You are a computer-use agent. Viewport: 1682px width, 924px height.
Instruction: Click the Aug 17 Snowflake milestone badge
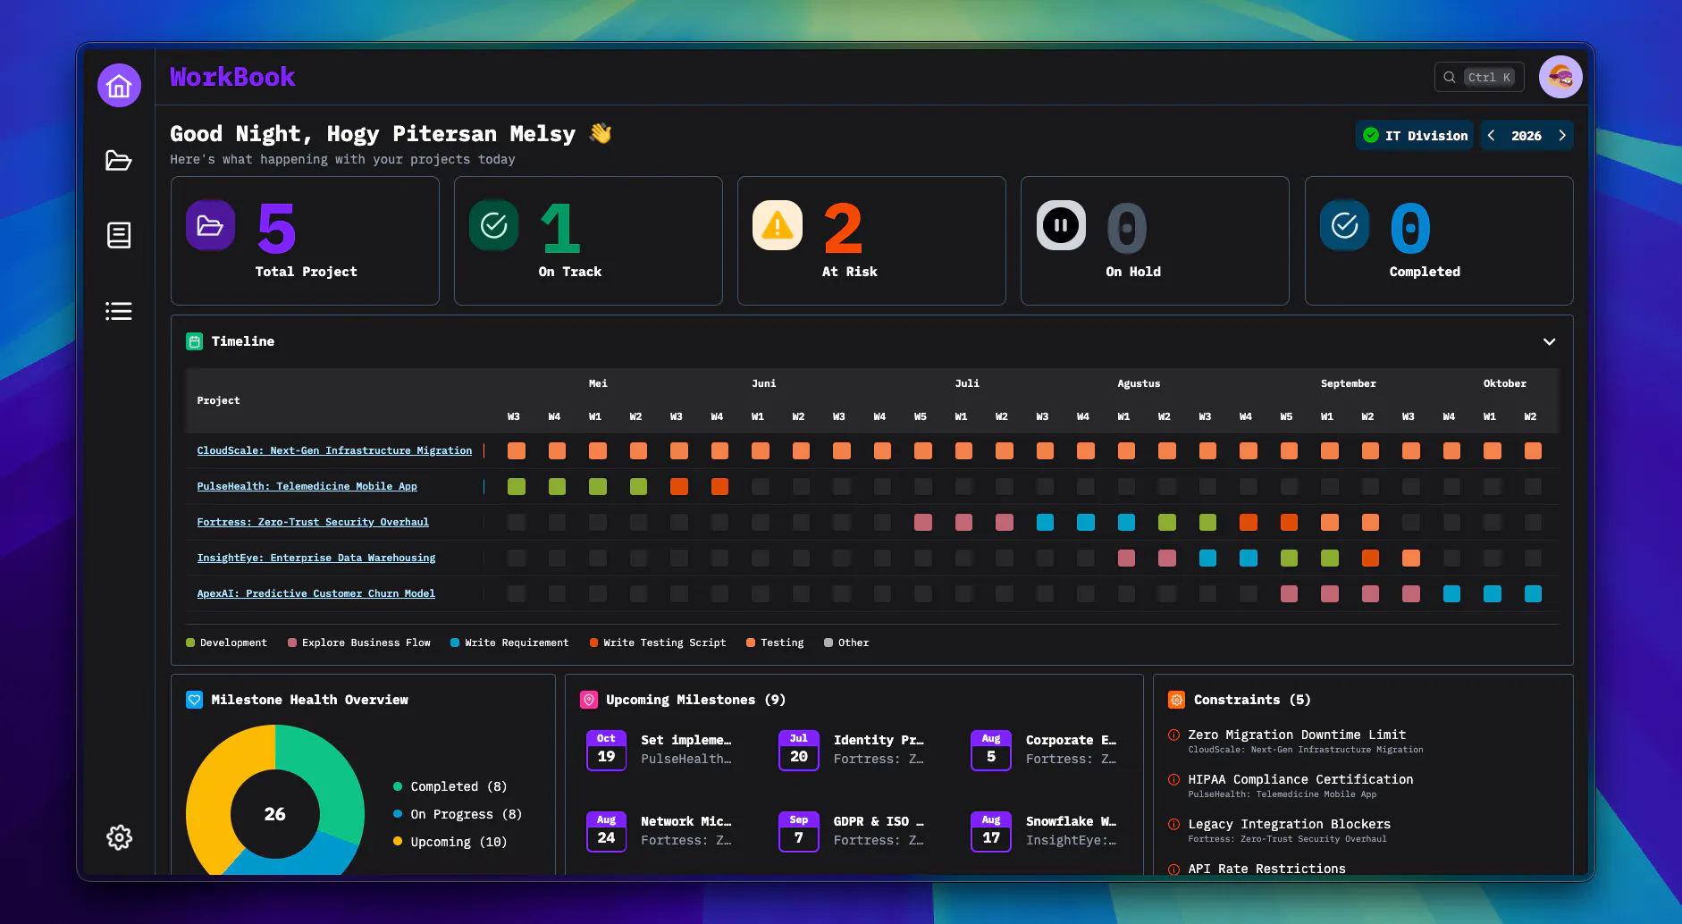click(x=991, y=832)
